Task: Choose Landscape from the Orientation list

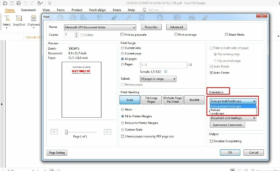Action: click(x=217, y=113)
